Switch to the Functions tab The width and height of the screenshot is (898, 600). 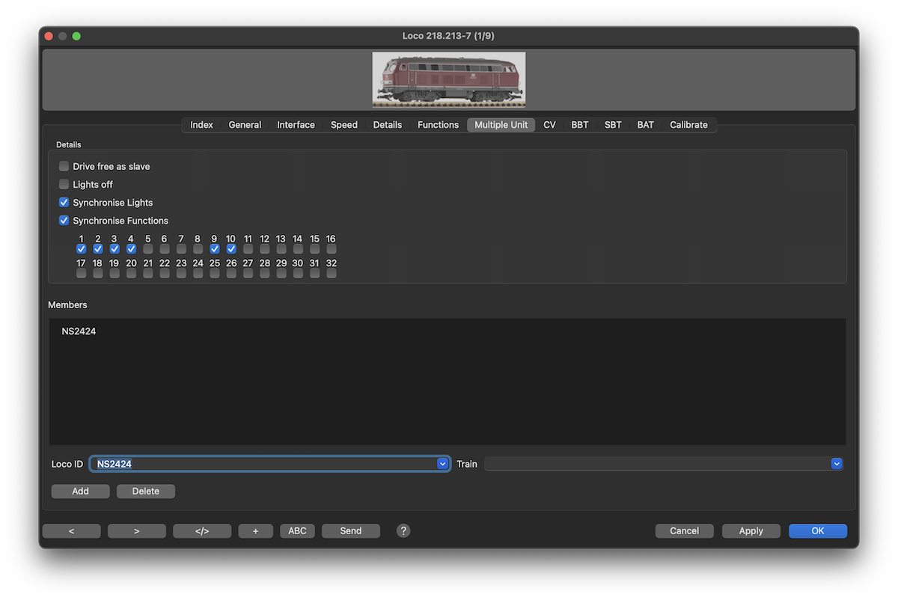tap(438, 125)
